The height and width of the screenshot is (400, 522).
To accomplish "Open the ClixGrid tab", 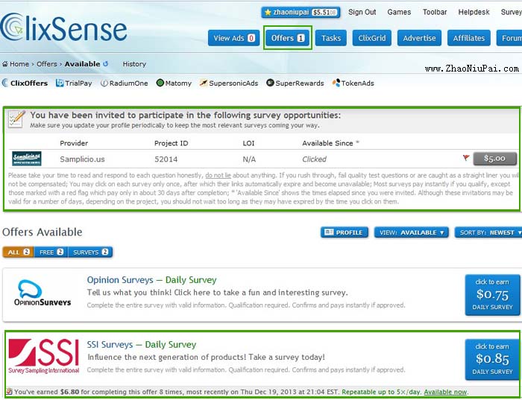I will (372, 38).
